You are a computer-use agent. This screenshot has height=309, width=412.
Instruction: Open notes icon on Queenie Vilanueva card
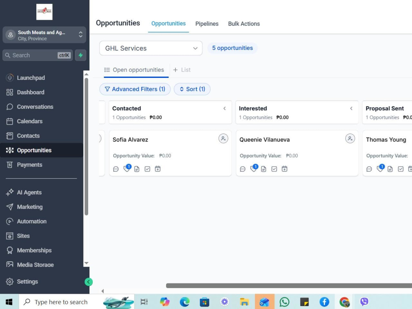click(x=264, y=169)
